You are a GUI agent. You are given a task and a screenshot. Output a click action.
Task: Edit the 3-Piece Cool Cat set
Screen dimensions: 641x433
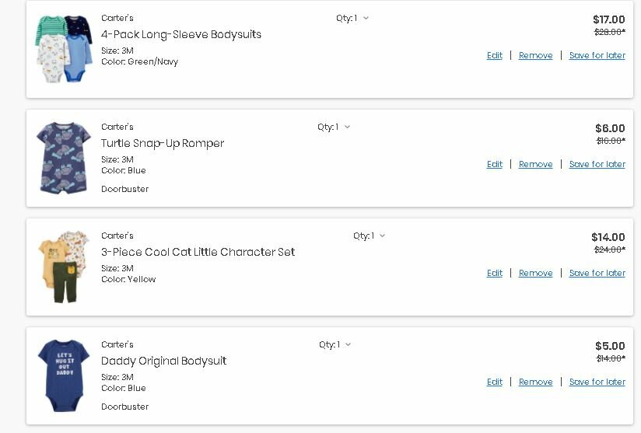tap(495, 274)
